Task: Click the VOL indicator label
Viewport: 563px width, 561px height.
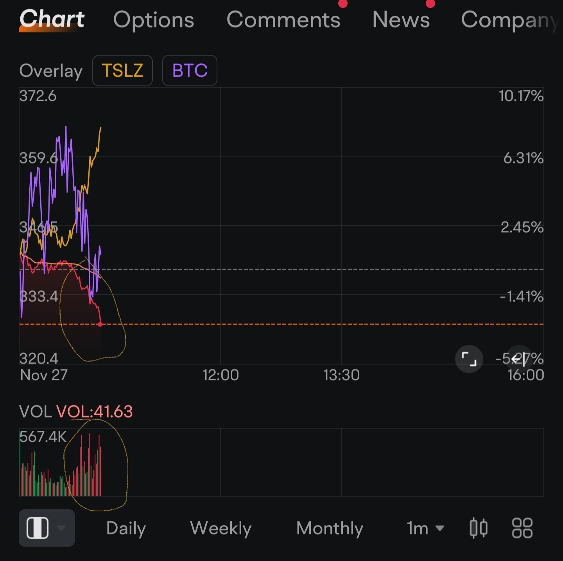Action: (x=35, y=411)
